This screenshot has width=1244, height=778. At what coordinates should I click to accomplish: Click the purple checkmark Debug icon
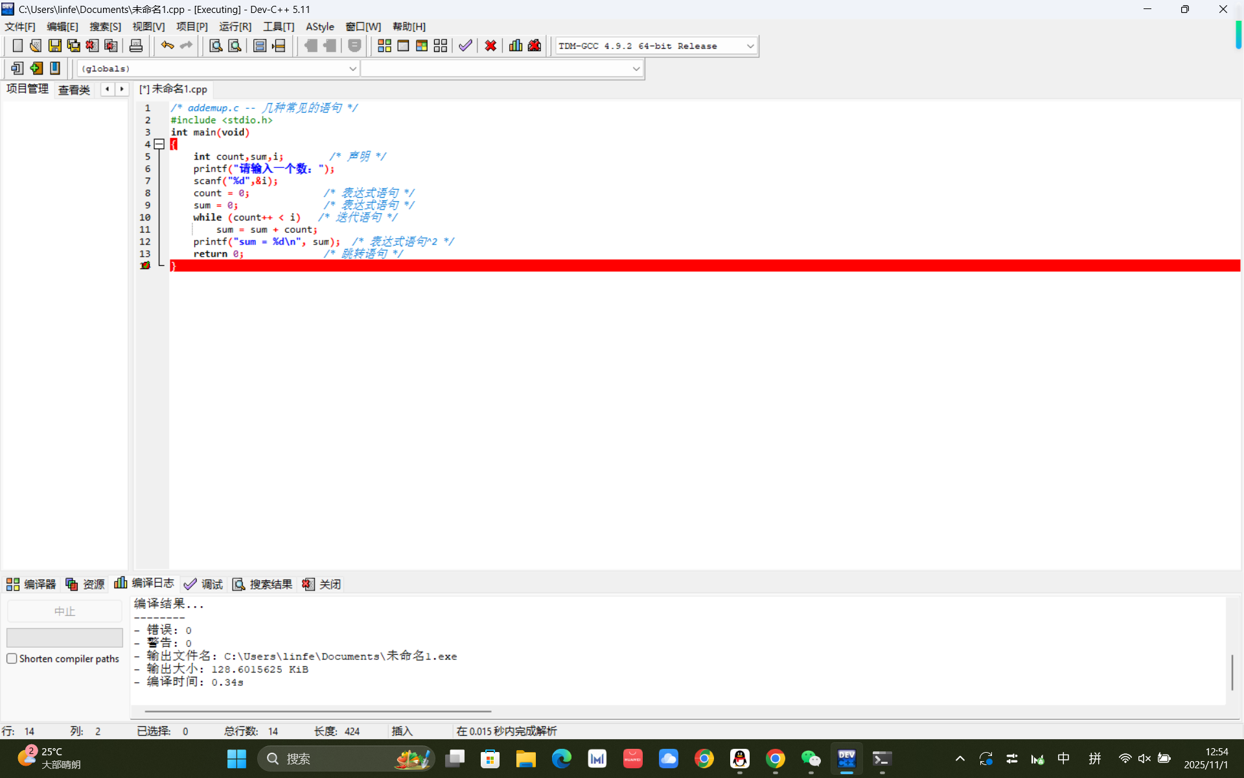[x=465, y=45]
